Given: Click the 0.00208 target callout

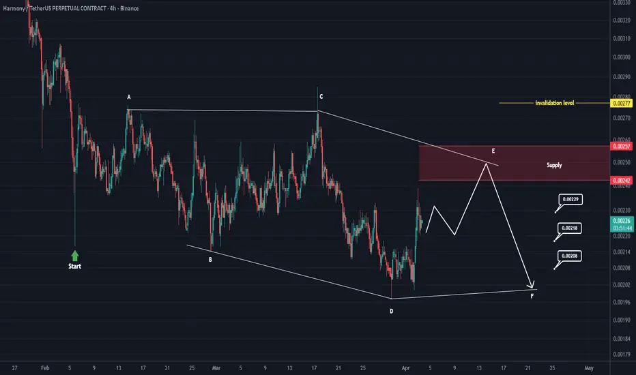Looking at the screenshot, I should [x=570, y=256].
